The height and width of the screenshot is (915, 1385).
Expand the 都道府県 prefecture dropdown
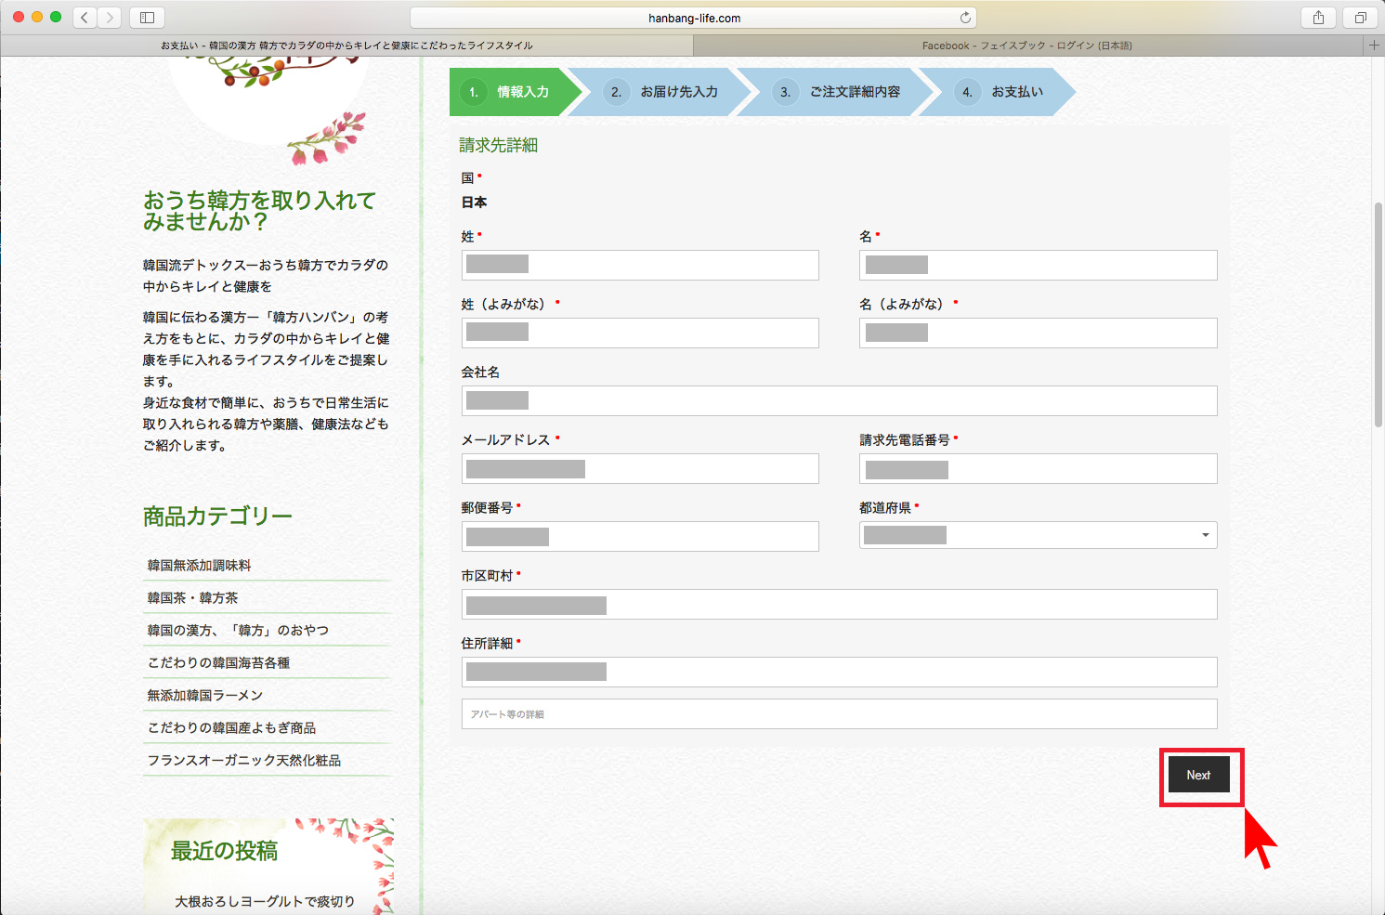point(1038,535)
